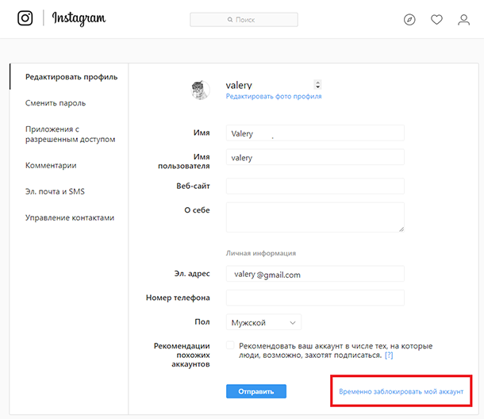Open Эл. почта и SMS section
The width and height of the screenshot is (484, 419).
55,191
